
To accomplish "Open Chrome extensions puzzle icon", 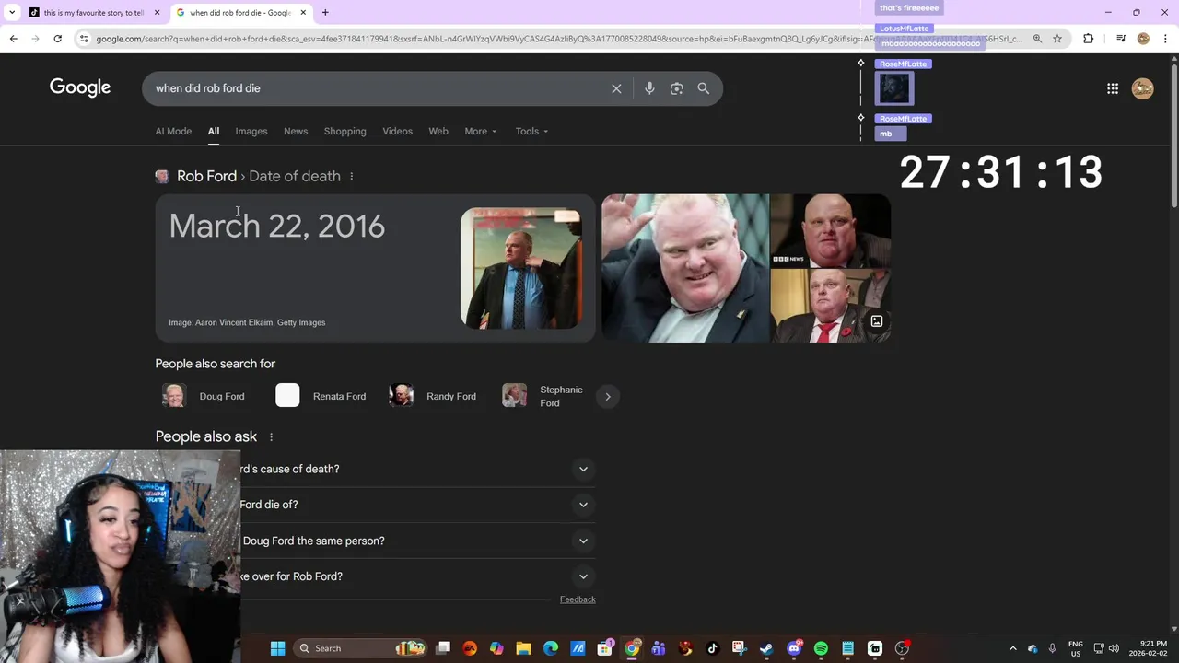I will (x=1088, y=39).
